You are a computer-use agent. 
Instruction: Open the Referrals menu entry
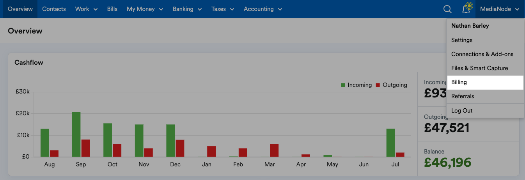pyautogui.click(x=463, y=96)
